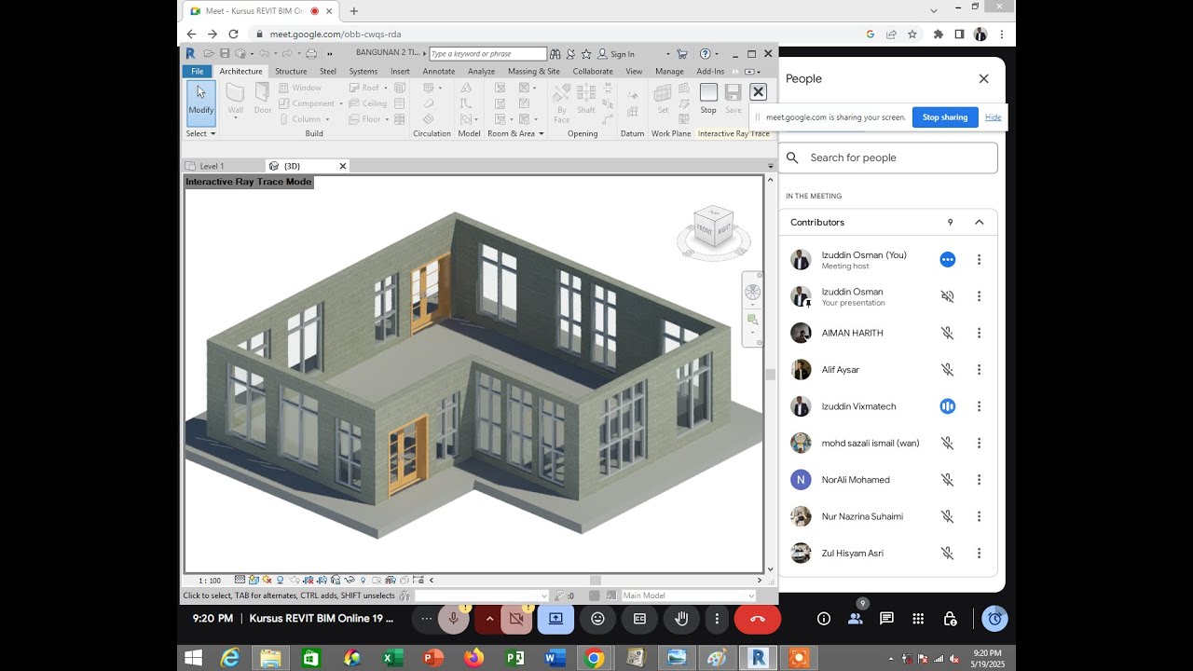Switch to the Structure ribbon tab
1193x671 pixels.
pos(291,71)
